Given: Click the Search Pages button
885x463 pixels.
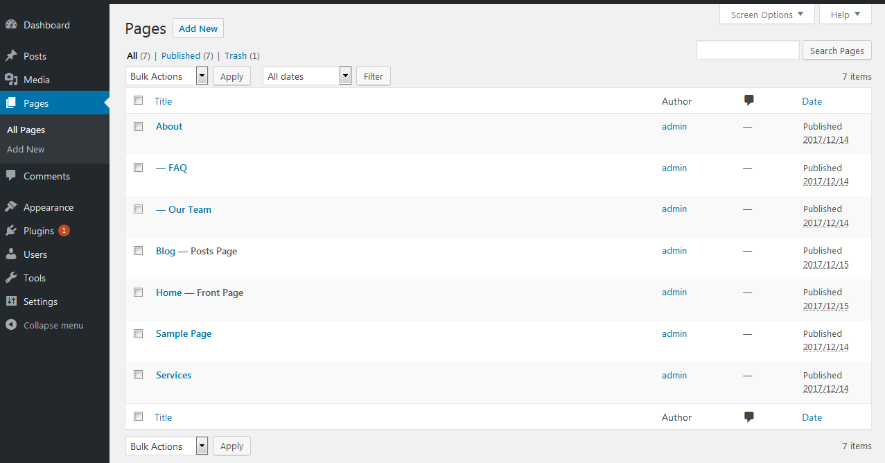Looking at the screenshot, I should coord(837,51).
